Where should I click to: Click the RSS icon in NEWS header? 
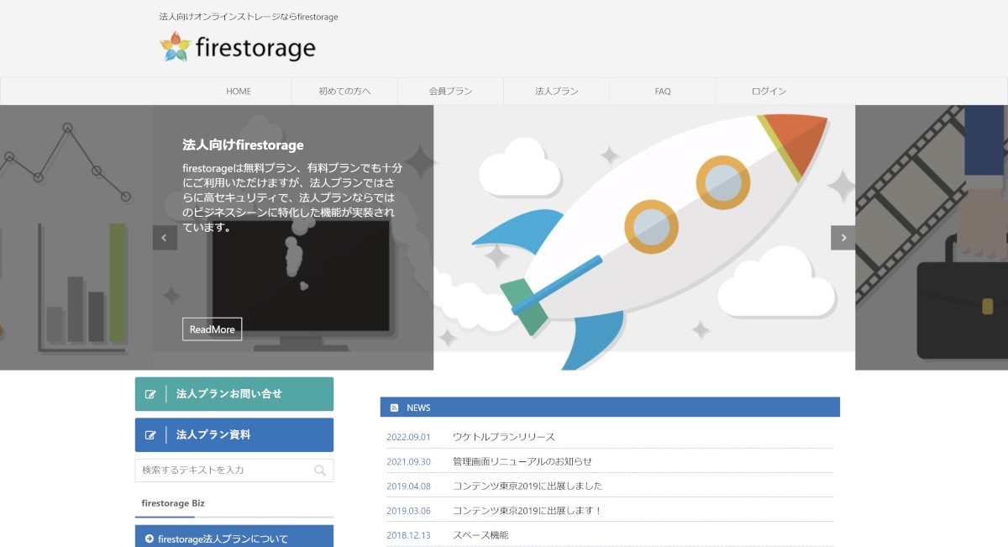click(394, 408)
